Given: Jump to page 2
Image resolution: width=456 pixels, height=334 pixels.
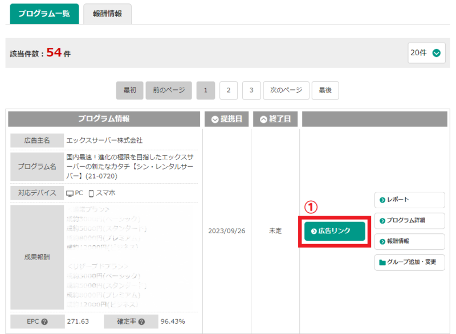Looking at the screenshot, I should (x=229, y=90).
